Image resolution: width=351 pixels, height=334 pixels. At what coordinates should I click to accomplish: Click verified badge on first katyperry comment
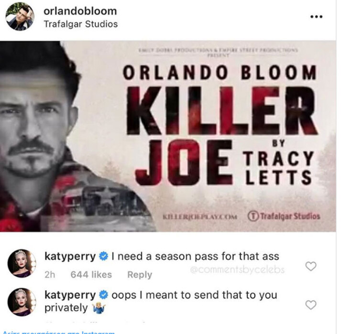[103, 256]
